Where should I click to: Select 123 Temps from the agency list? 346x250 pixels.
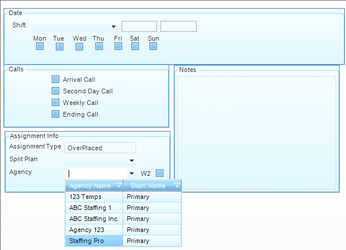[x=94, y=197]
